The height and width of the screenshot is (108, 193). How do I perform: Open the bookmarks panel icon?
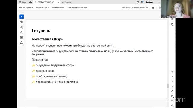tap(172, 19)
